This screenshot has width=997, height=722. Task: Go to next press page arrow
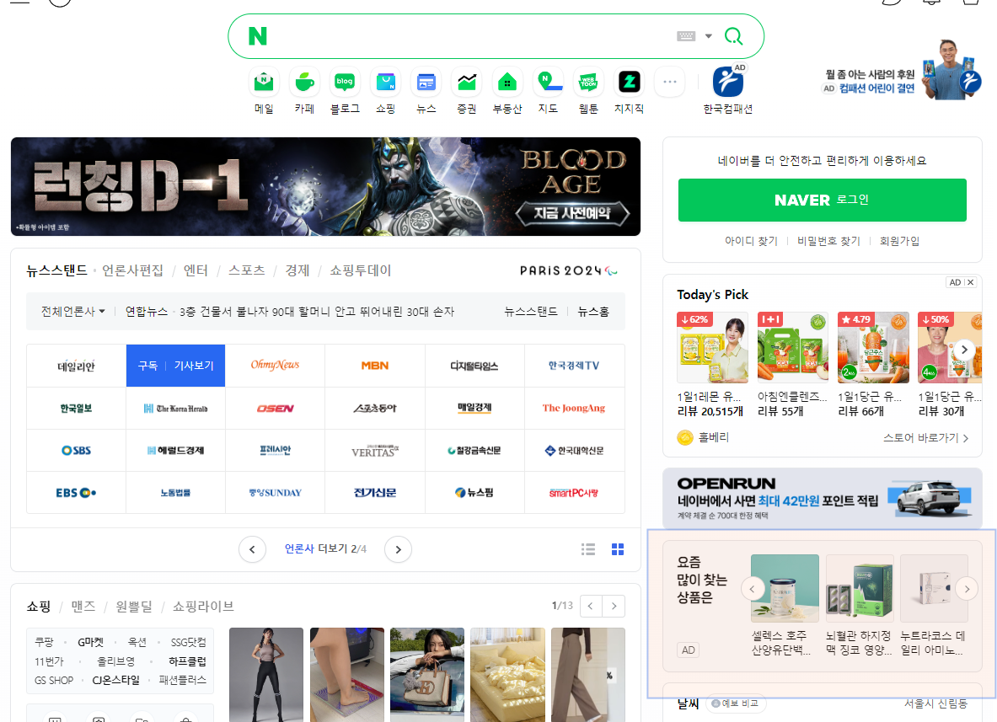coord(398,549)
